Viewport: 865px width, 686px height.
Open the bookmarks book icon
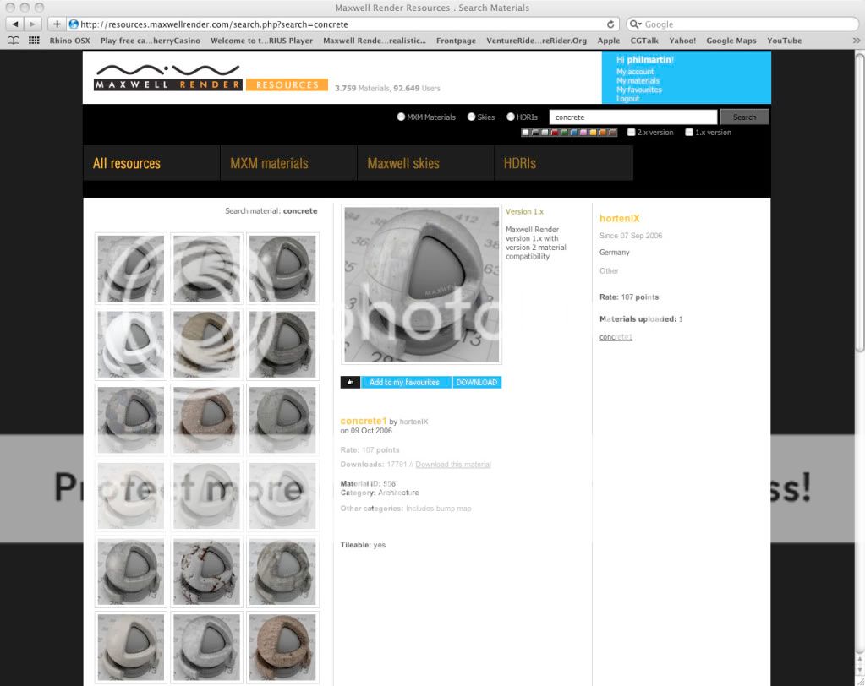pyautogui.click(x=14, y=41)
